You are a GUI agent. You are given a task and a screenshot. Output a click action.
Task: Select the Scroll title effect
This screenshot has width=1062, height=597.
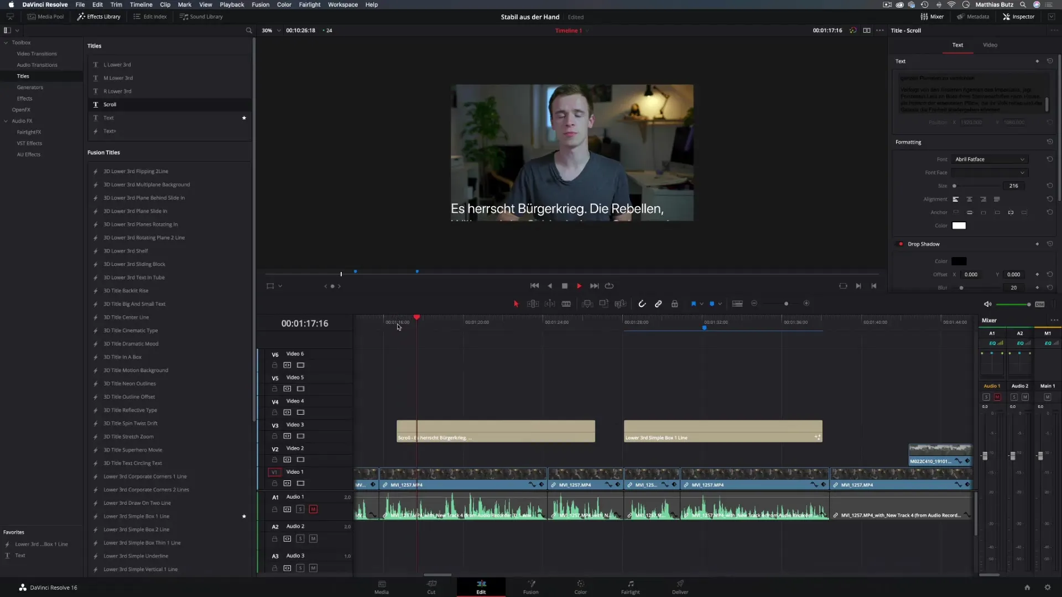point(169,104)
